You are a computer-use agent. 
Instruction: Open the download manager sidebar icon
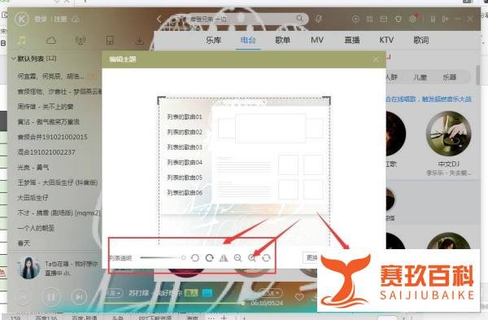click(x=140, y=40)
